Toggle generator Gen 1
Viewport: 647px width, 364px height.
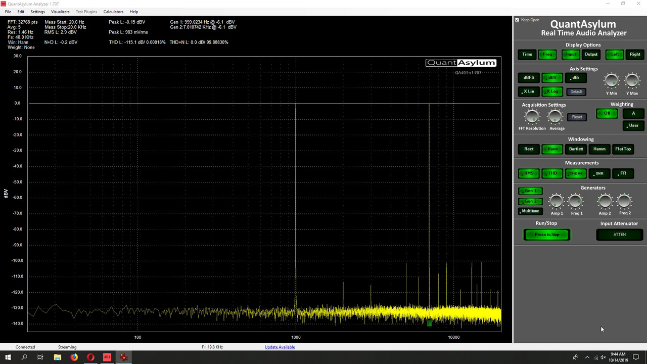tap(530, 191)
